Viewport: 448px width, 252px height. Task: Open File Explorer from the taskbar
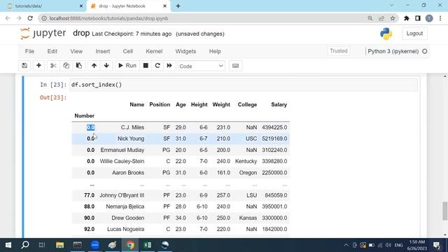pyautogui.click(x=59, y=245)
